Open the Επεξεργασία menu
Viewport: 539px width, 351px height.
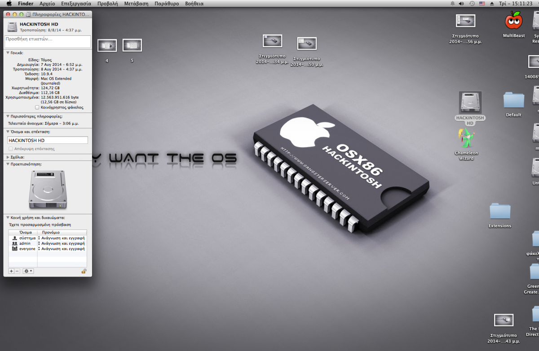pyautogui.click(x=76, y=3)
